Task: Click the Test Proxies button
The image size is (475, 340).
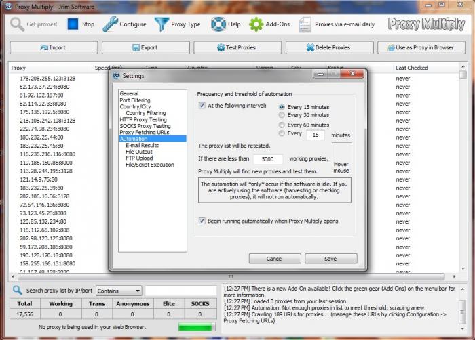Action: point(237,47)
